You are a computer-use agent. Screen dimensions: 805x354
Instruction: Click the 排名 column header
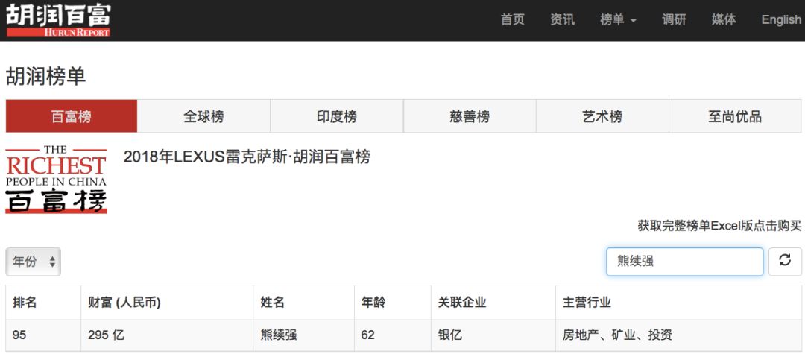point(25,302)
